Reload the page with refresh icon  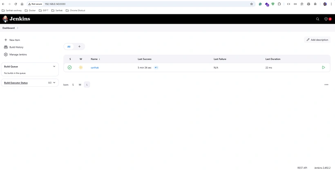pos(16,4)
